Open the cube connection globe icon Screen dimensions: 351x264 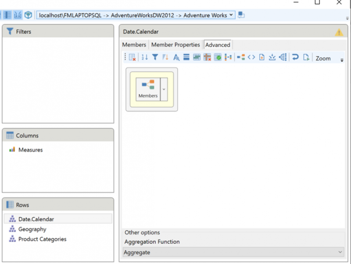coord(28,14)
